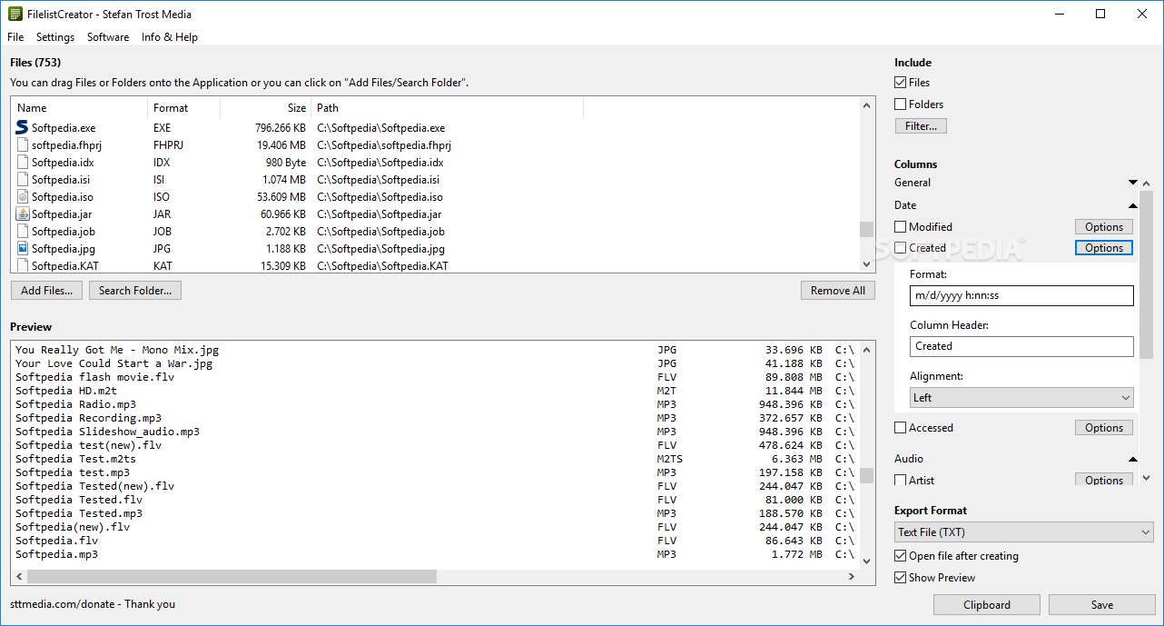The image size is (1164, 626).
Task: Collapse the Audio columns section
Action: coord(1132,459)
